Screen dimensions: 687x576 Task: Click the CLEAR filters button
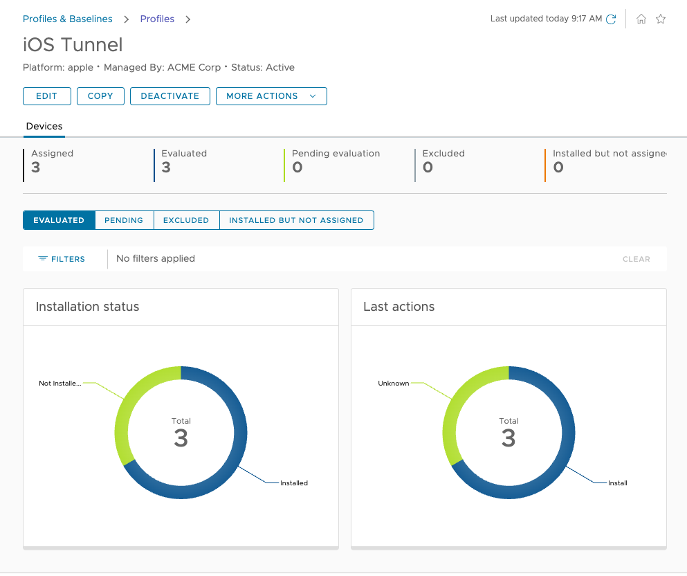636,259
